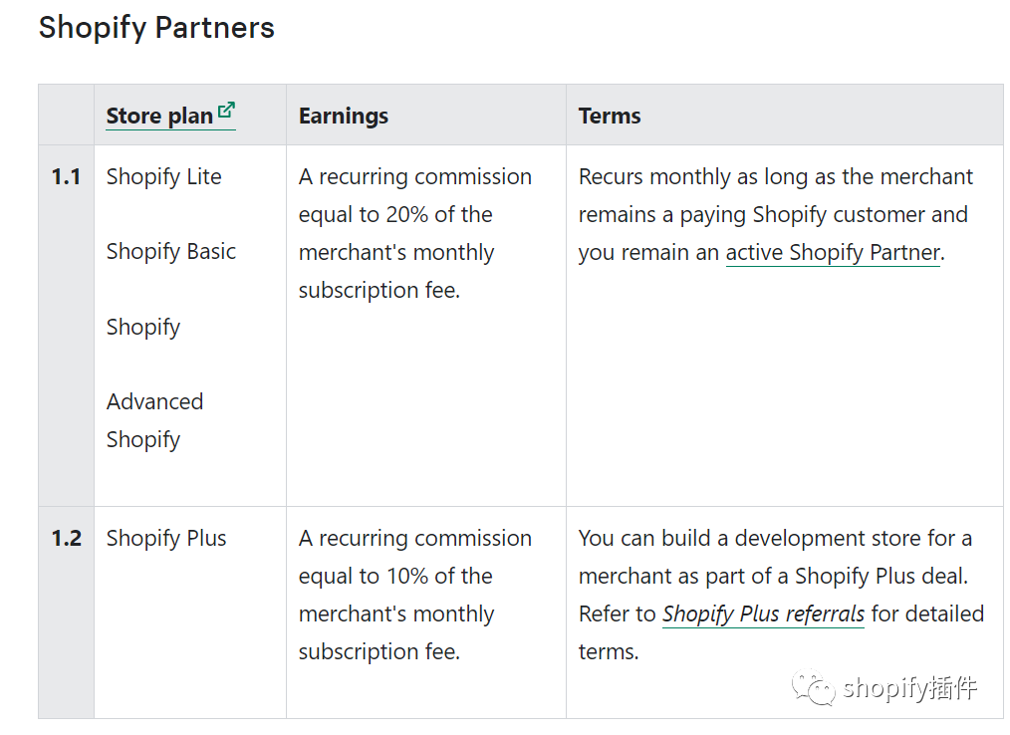
Task: Click the development store terms paragraph
Action: [x=781, y=595]
